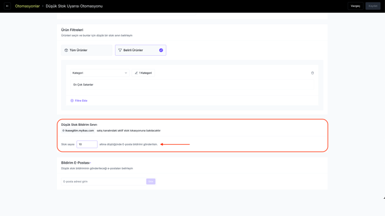Go to Otomasyonlar breadcrumb
The width and height of the screenshot is (385, 216).
point(27,6)
